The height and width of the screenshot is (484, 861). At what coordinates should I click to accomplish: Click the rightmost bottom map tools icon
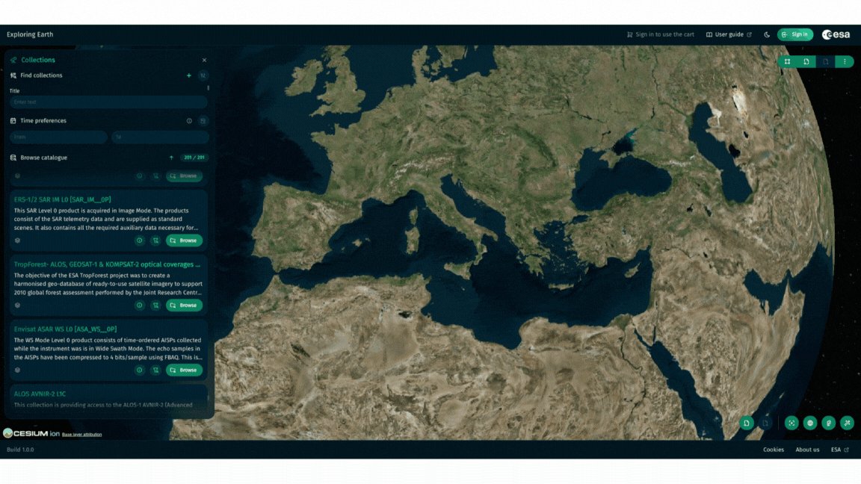(848, 423)
